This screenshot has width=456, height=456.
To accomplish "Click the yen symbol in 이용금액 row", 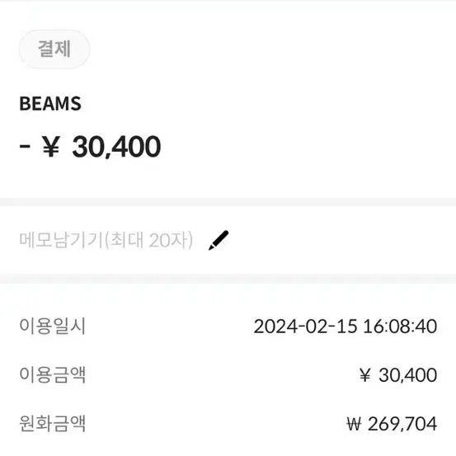I will tap(365, 375).
